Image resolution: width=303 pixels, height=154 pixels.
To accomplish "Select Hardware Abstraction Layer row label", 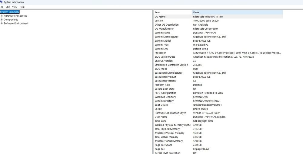I will (x=170, y=113).
